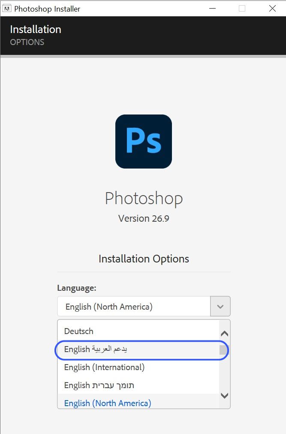
Task: Click the Photoshop Installer title bar text
Action: tap(47, 9)
